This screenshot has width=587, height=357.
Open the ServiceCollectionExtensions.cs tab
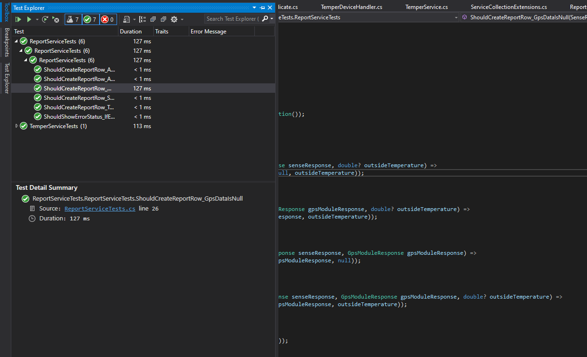[509, 7]
